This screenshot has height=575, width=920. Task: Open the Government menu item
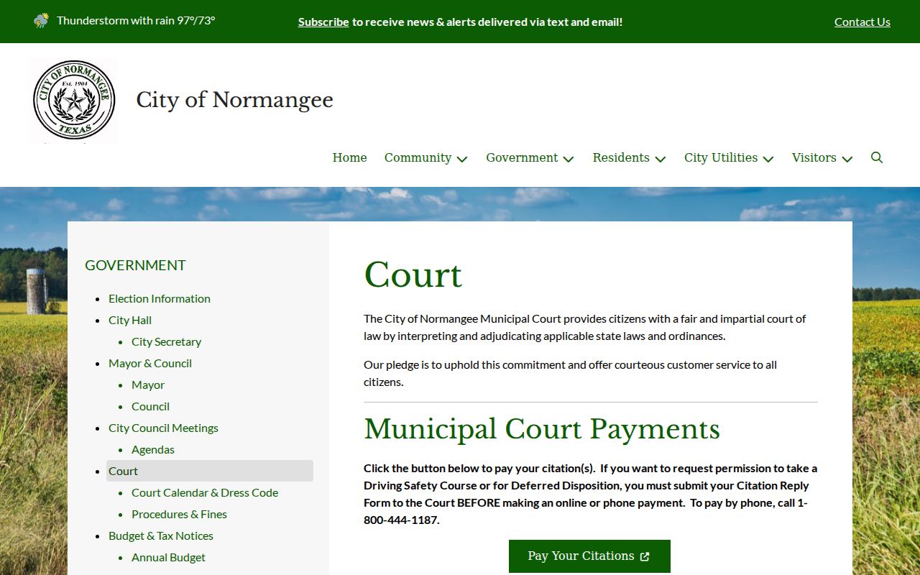[x=522, y=157]
